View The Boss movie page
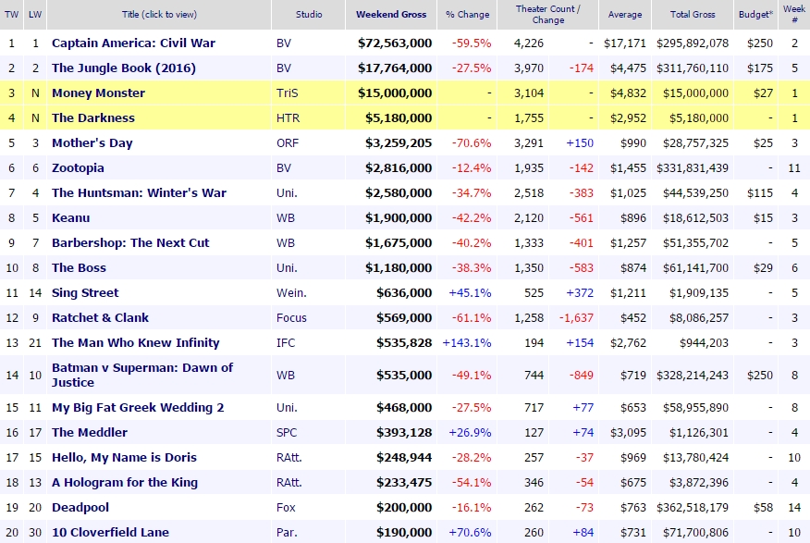This screenshot has width=810, height=543. (x=79, y=267)
